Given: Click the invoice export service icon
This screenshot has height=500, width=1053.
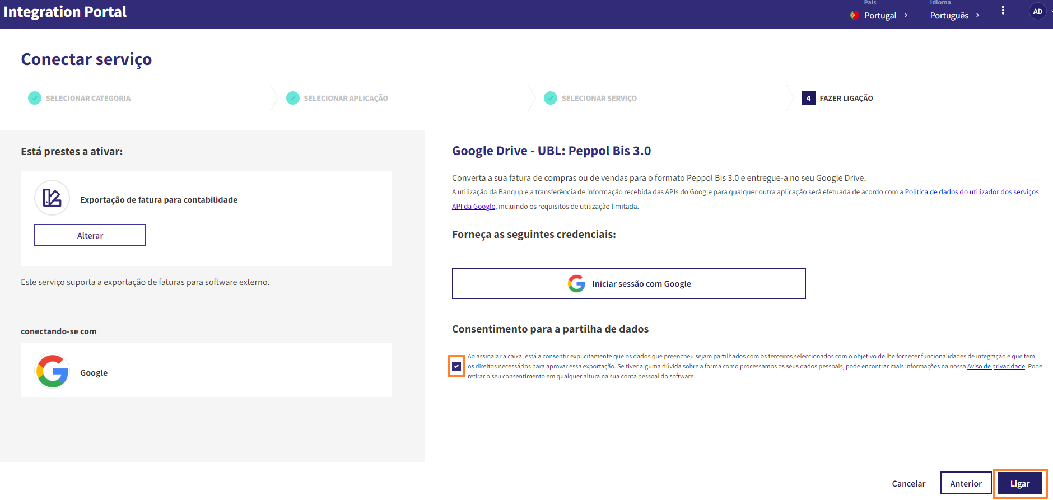Looking at the screenshot, I should click(x=52, y=198).
